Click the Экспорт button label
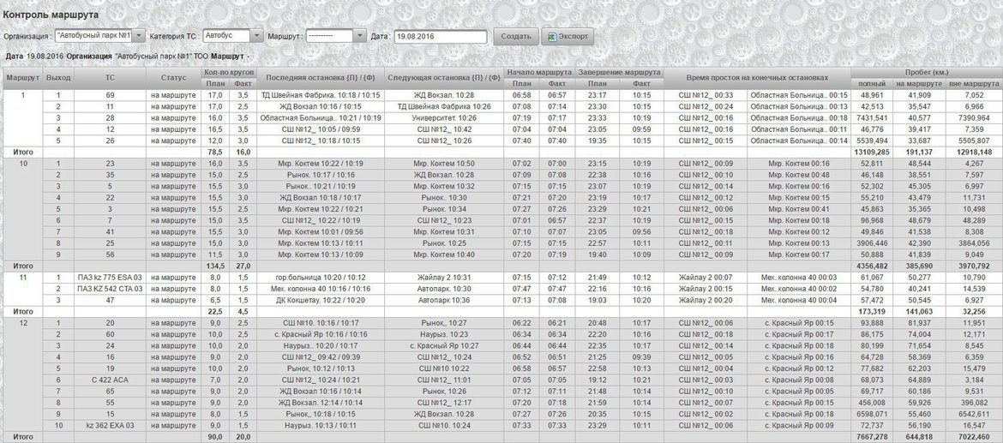 pyautogui.click(x=574, y=37)
